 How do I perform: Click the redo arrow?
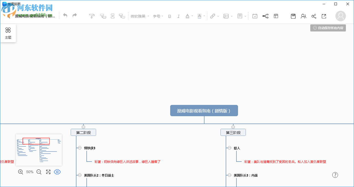click(75, 16)
